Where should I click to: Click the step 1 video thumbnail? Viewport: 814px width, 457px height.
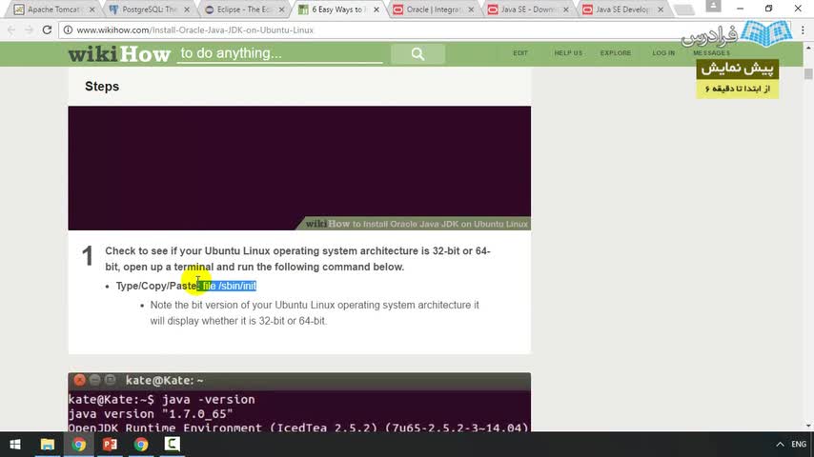[299, 169]
